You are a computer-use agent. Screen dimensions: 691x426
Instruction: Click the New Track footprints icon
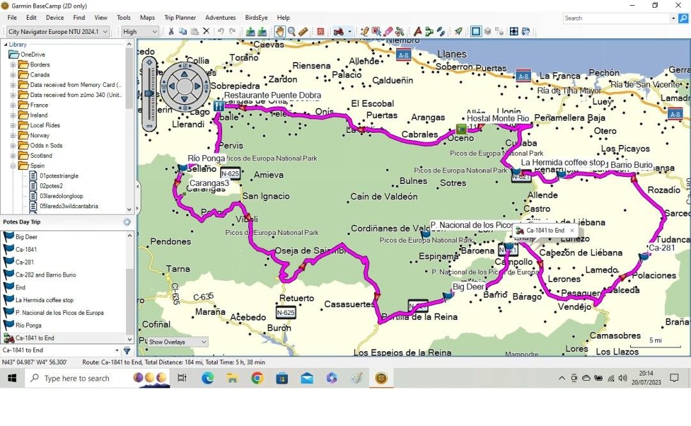[441, 32]
